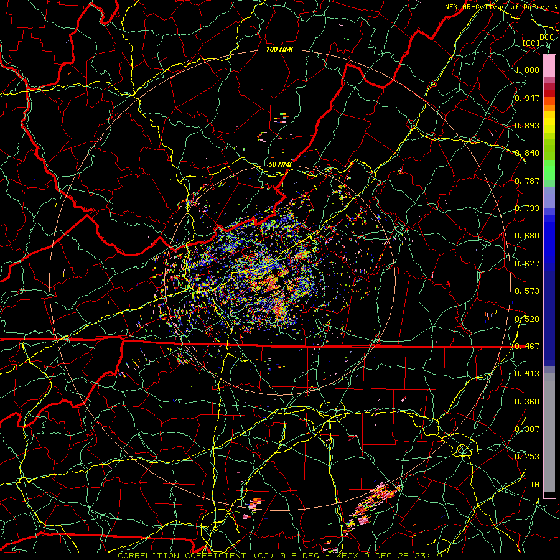Click the 0.520 scale value
Image resolution: width=560 pixels, height=560 pixels.
[527, 319]
